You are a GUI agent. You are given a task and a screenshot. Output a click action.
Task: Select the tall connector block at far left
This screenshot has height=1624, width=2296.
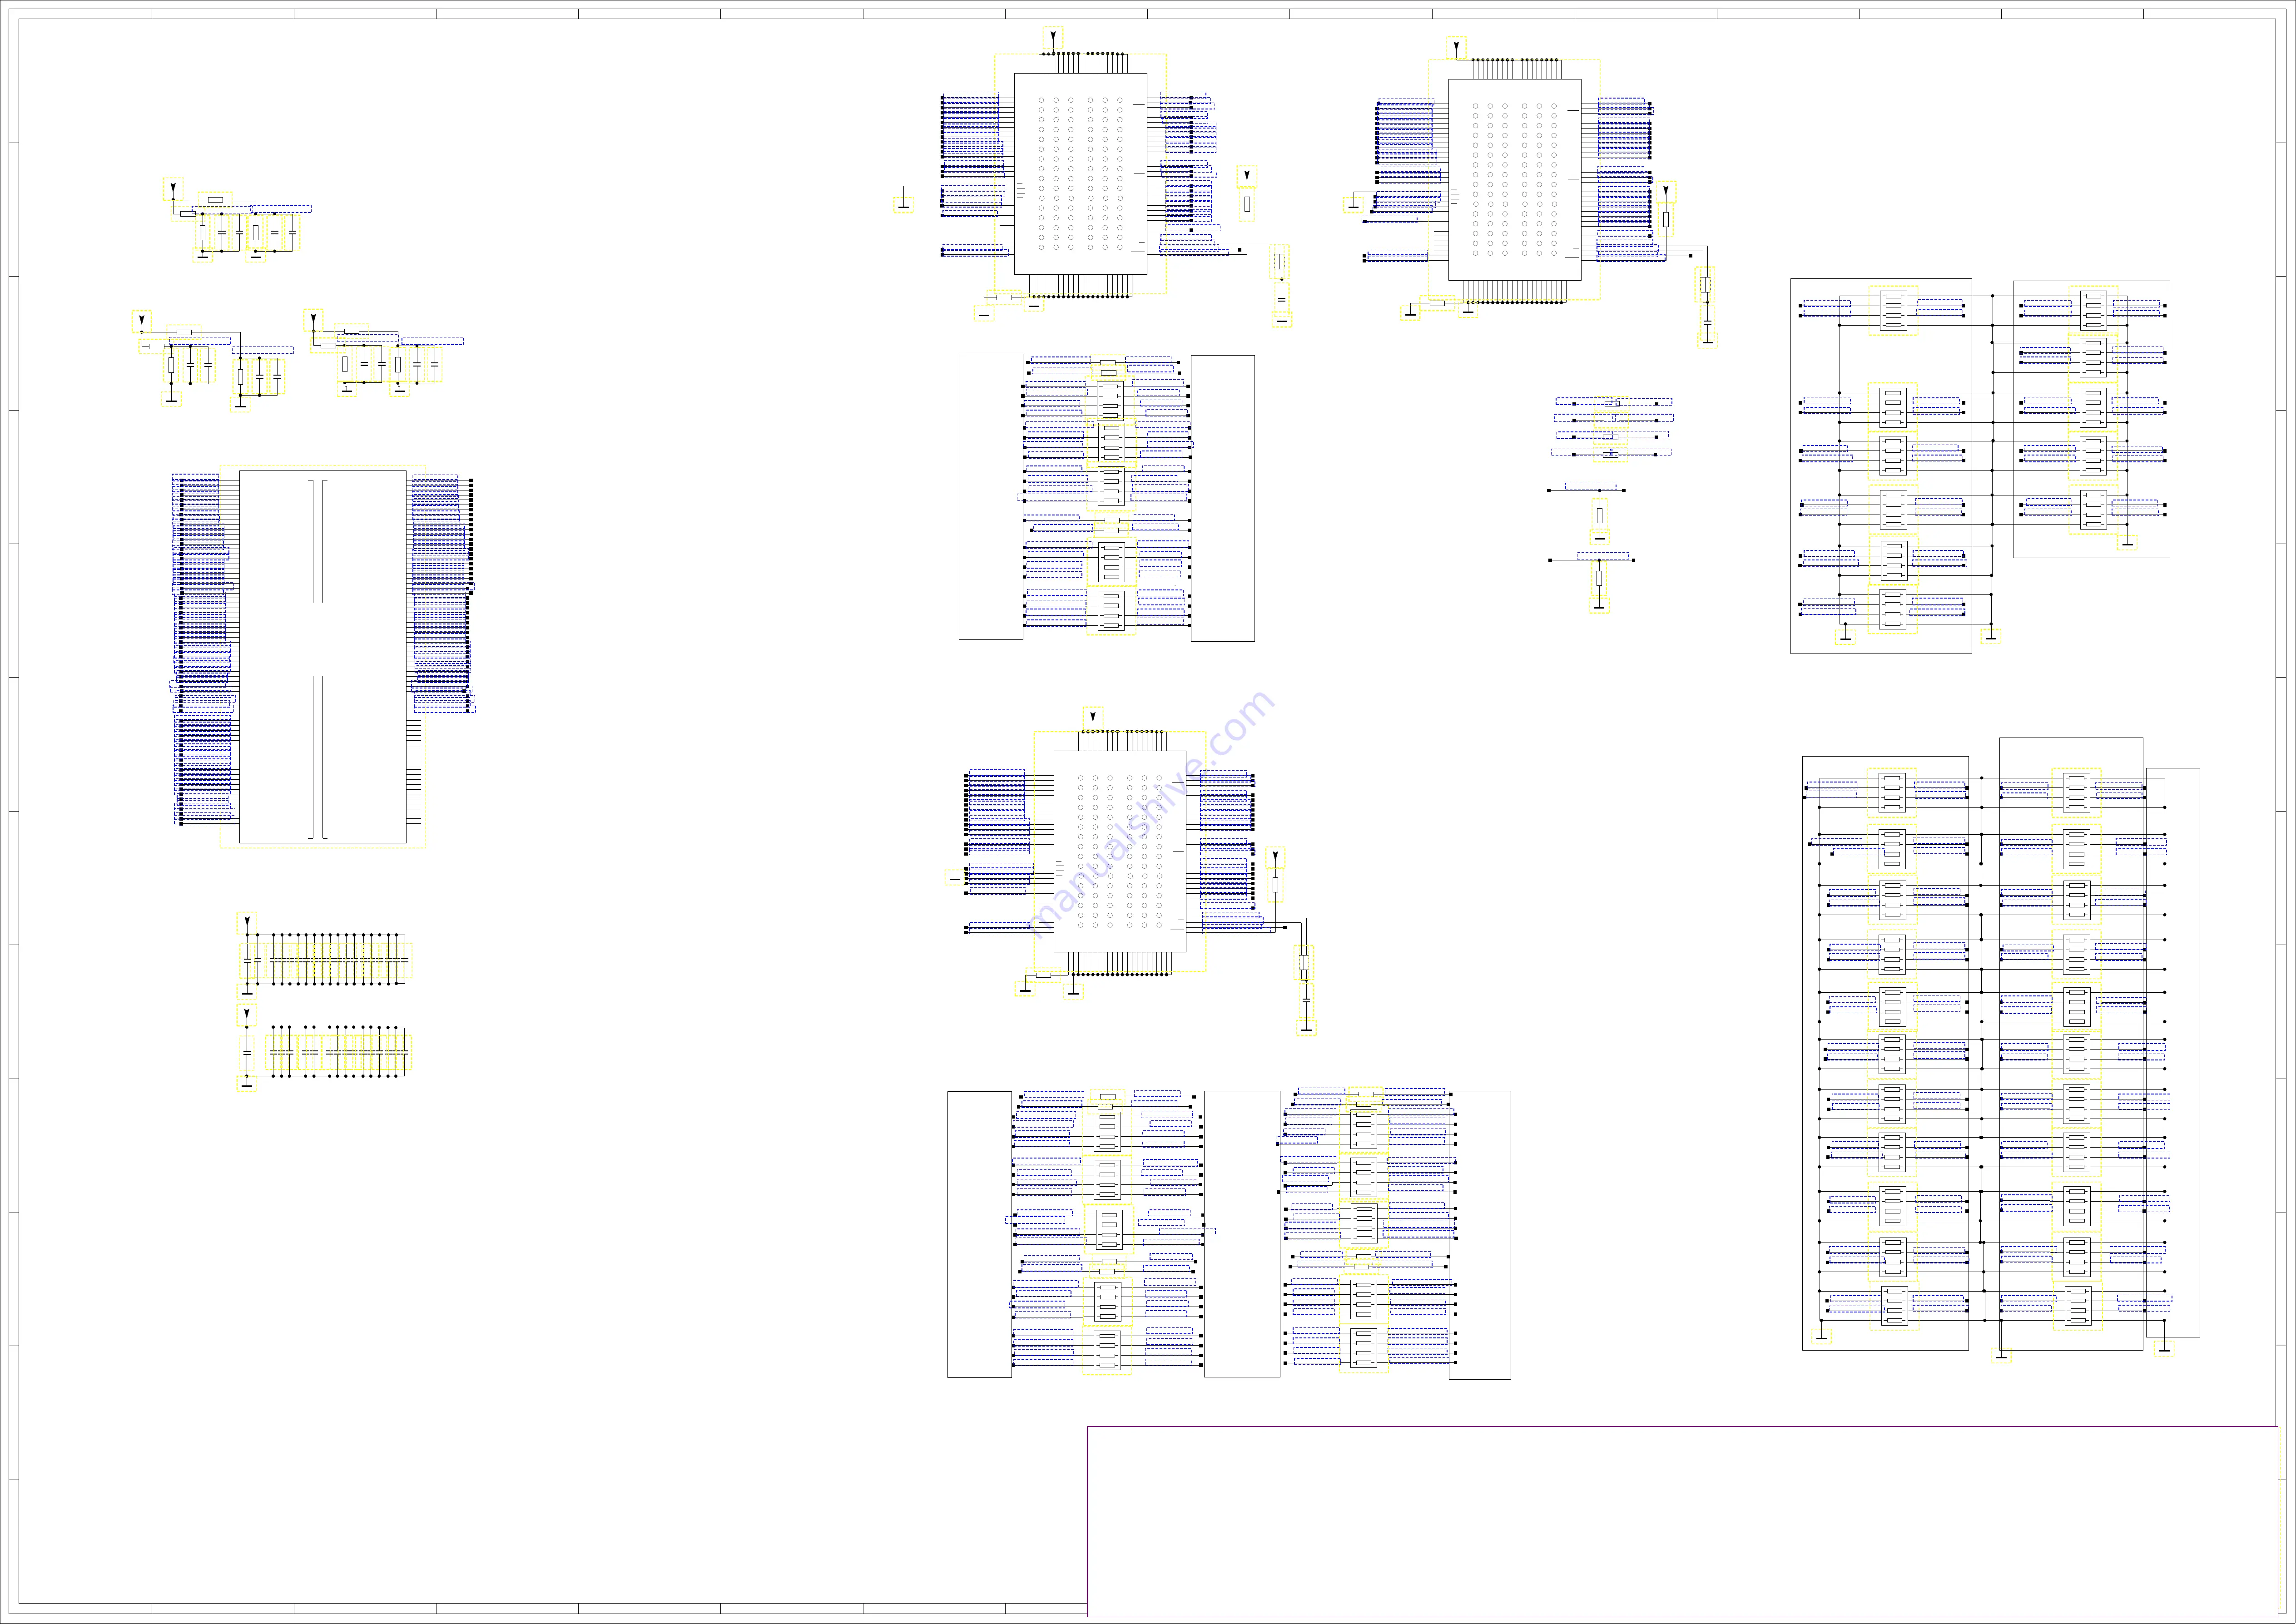pos(322,657)
